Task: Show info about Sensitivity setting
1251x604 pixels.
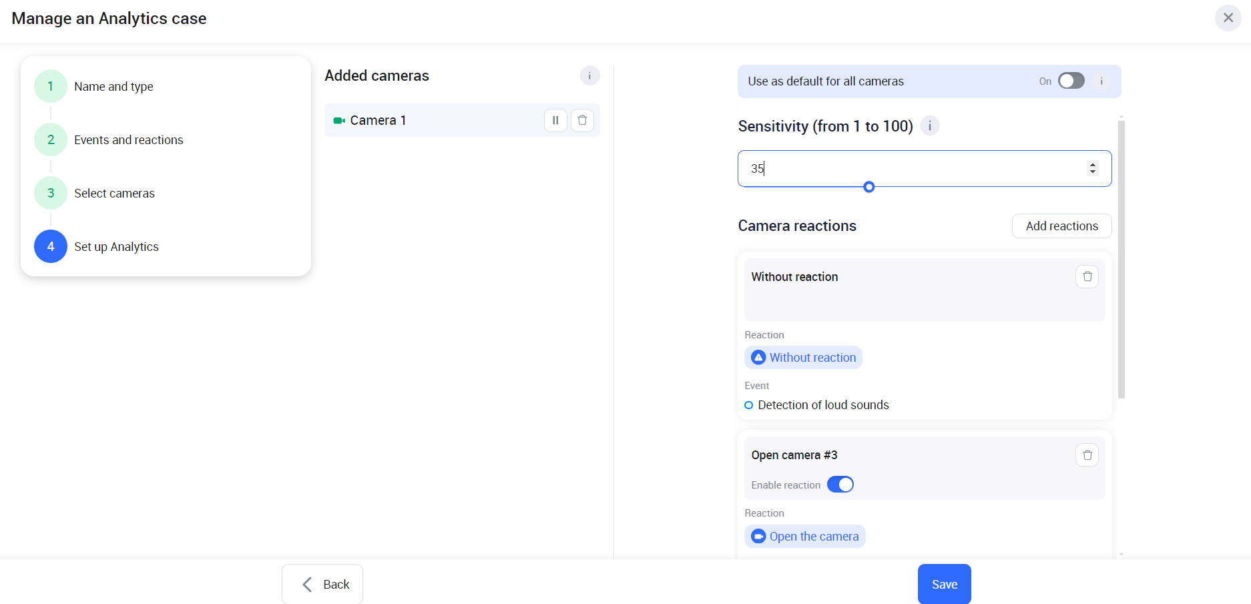Action: [x=929, y=125]
